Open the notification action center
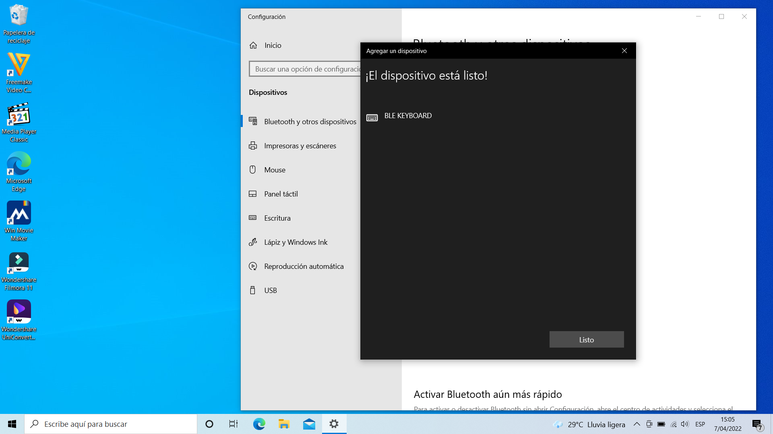773x434 pixels. 757,424
